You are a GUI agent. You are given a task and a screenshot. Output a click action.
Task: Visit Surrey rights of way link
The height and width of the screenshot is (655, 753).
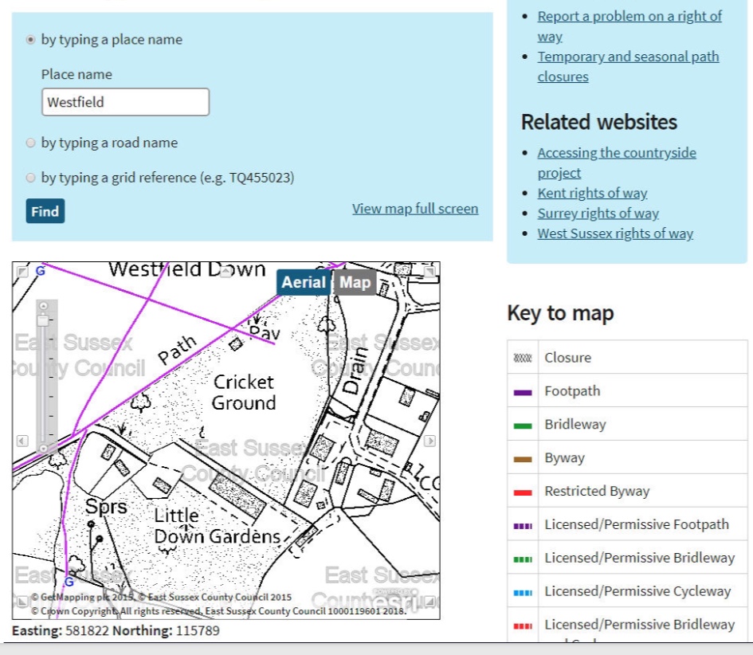(x=598, y=214)
